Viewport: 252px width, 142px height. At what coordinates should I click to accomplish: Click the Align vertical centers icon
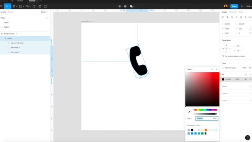point(241,17)
